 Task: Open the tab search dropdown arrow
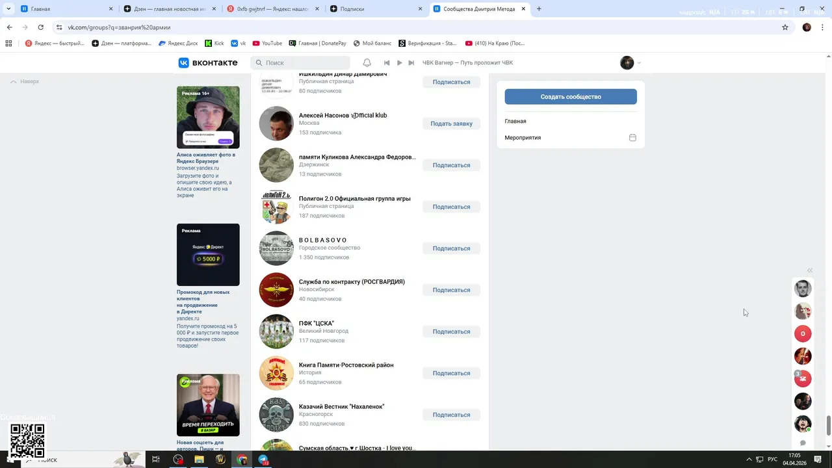(x=8, y=9)
